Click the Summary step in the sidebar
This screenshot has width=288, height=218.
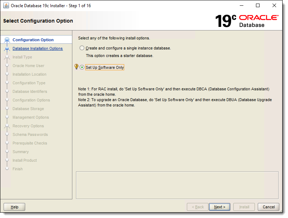point(21,152)
